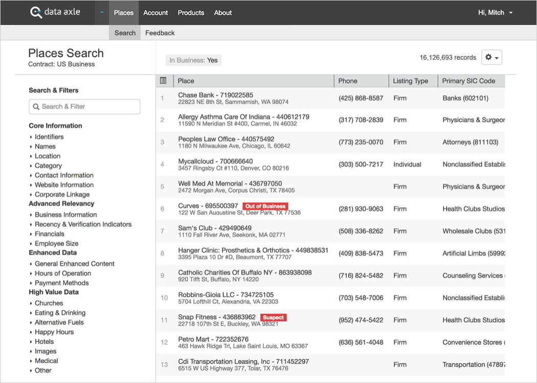
Task: Switch to the Places tab
Action: [x=123, y=13]
